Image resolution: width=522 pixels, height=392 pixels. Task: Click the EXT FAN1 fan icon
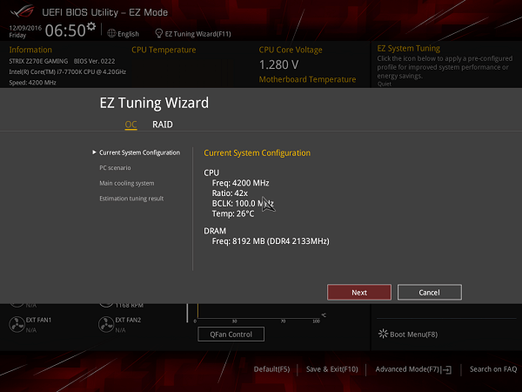coord(17,324)
